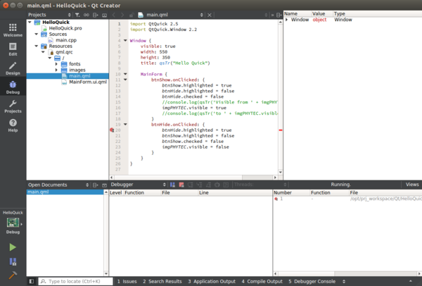Open the Application Output pane

212,281
